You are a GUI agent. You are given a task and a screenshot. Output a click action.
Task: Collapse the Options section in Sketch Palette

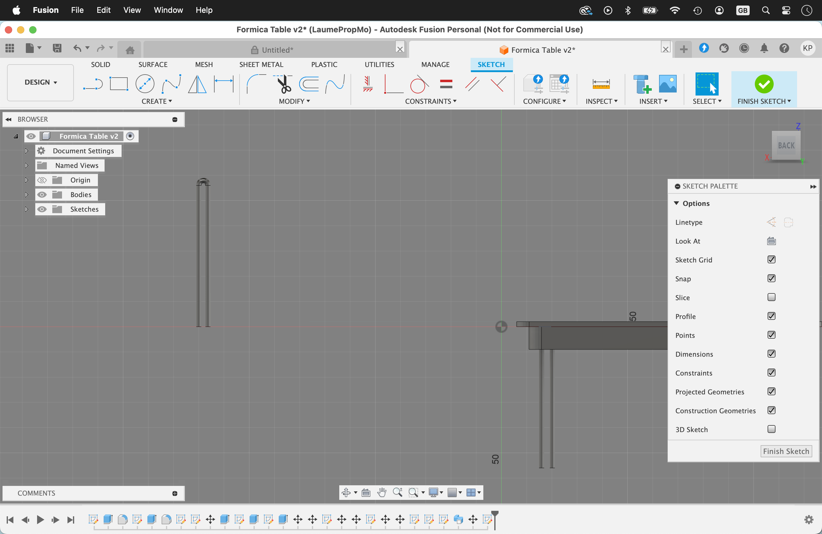coord(676,203)
